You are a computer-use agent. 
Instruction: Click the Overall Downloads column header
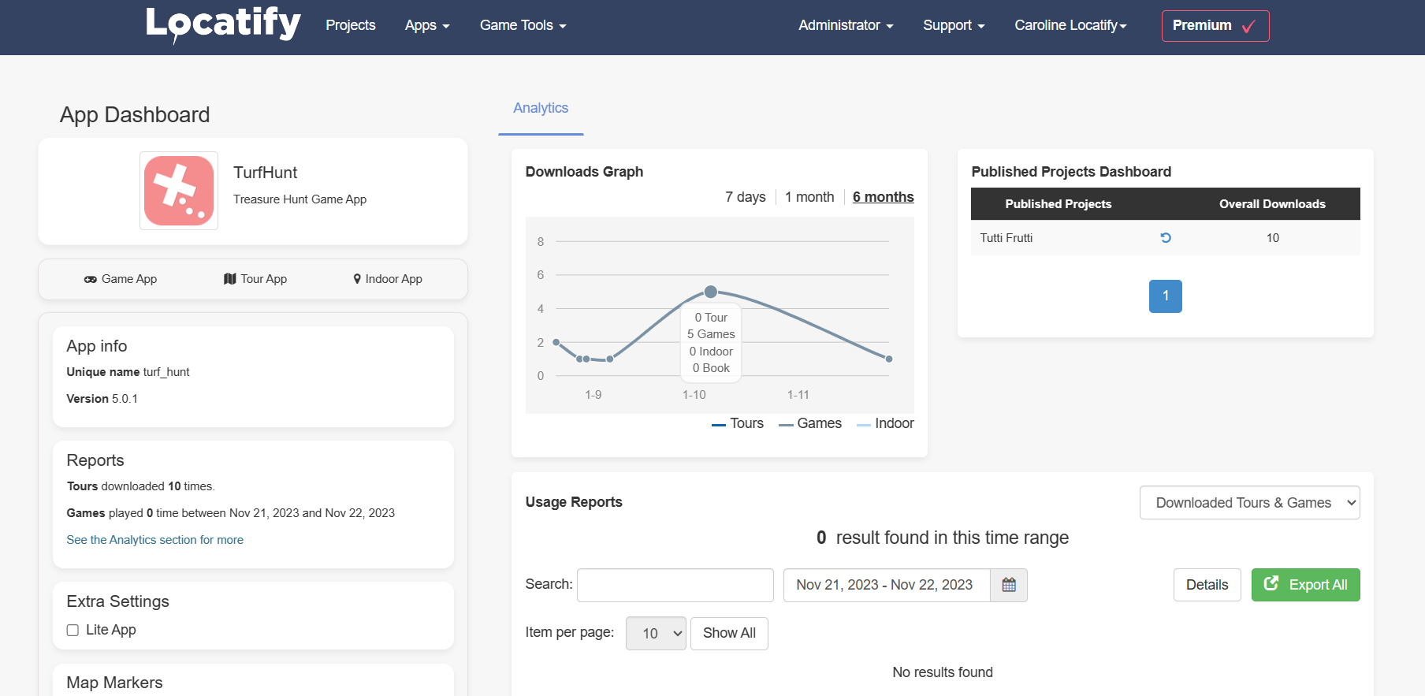[x=1273, y=204]
